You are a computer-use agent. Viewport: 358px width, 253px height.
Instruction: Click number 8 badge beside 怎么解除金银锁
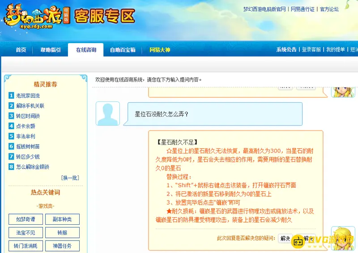(11, 166)
